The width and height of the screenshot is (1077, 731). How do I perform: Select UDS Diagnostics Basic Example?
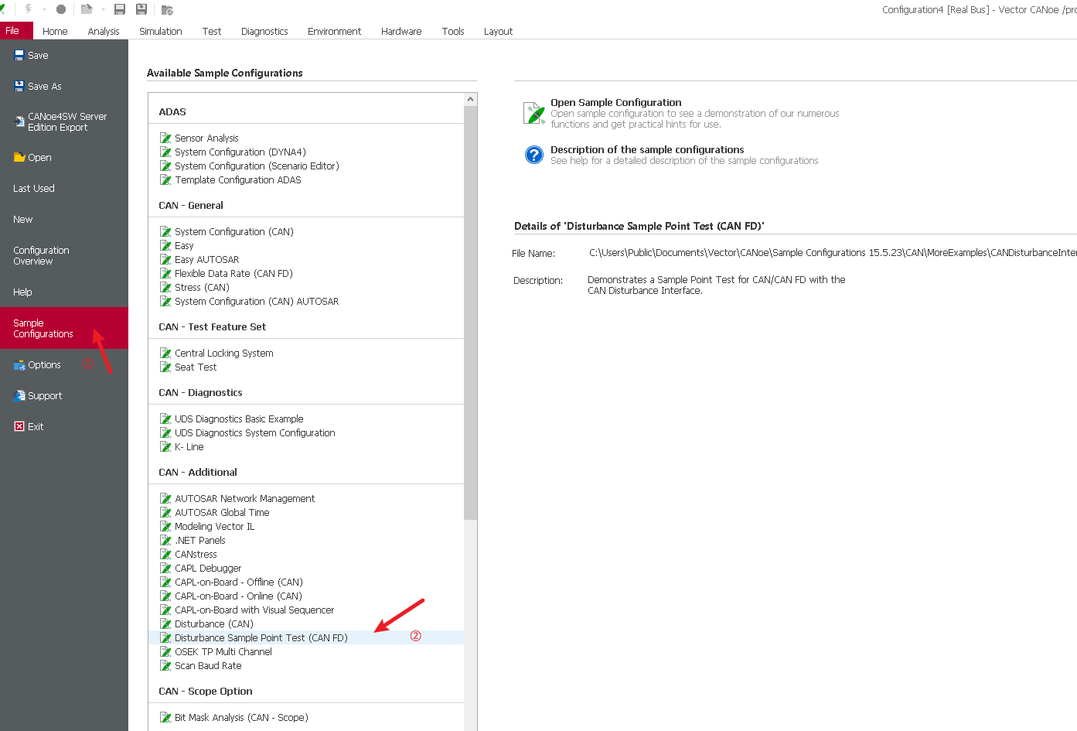[x=239, y=419]
